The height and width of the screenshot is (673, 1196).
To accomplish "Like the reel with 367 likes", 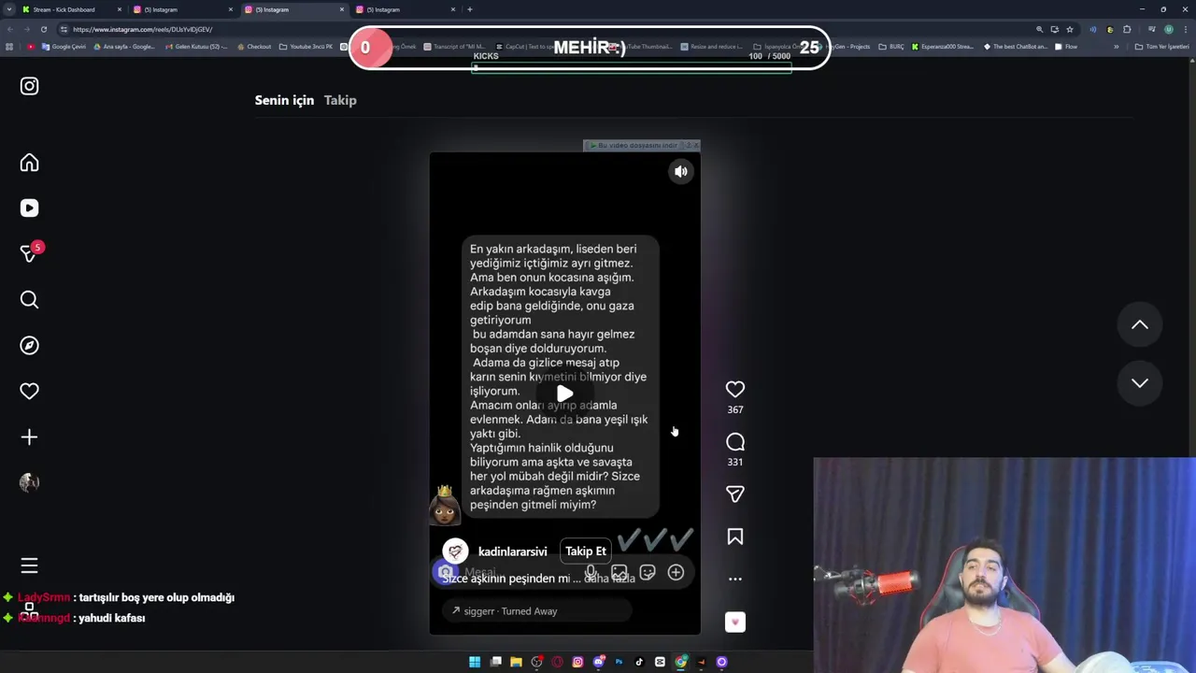I will pyautogui.click(x=735, y=389).
